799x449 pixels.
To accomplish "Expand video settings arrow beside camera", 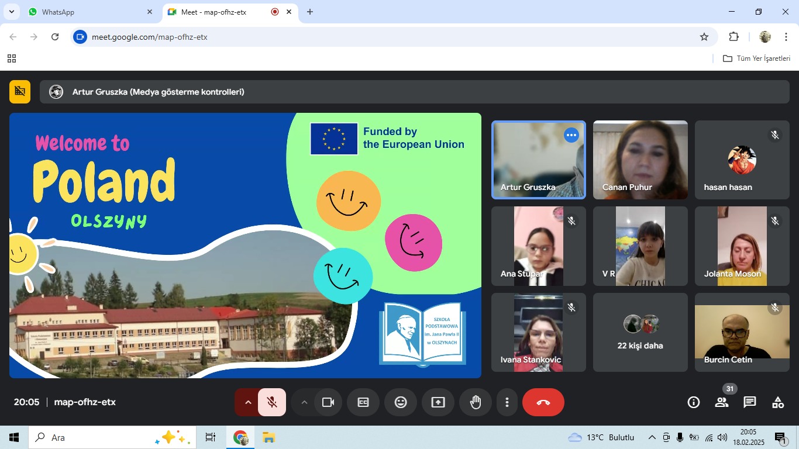I will click(x=304, y=402).
